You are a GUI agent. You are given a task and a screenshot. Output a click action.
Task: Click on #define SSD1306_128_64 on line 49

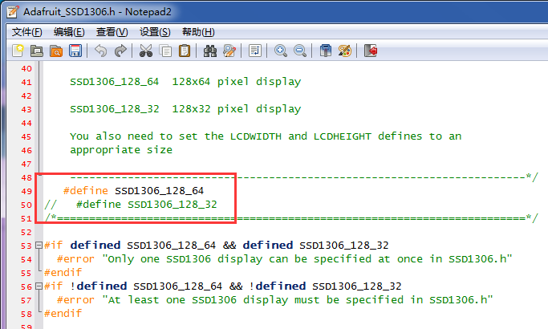(133, 191)
